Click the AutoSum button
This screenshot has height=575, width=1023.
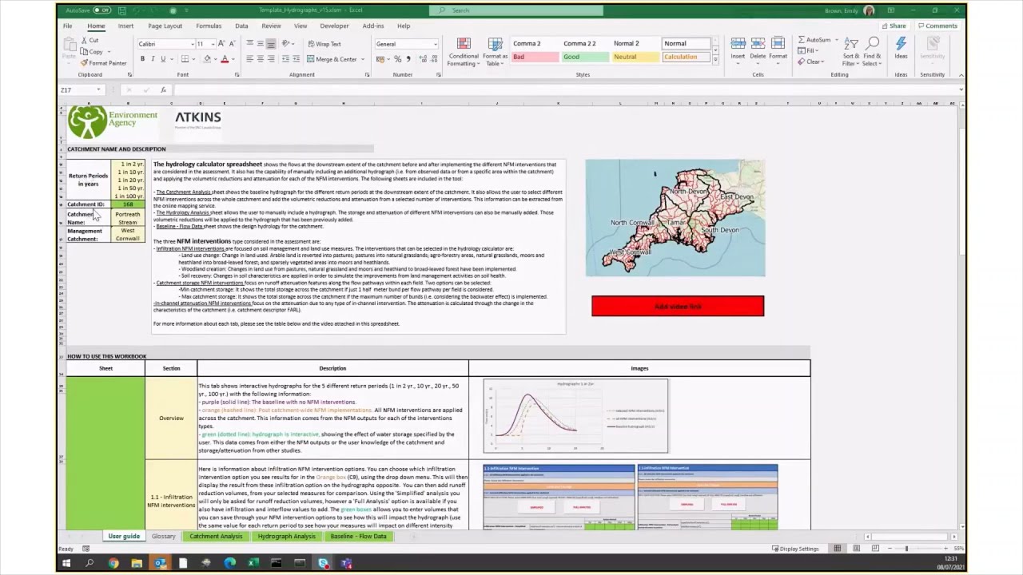[816, 40]
